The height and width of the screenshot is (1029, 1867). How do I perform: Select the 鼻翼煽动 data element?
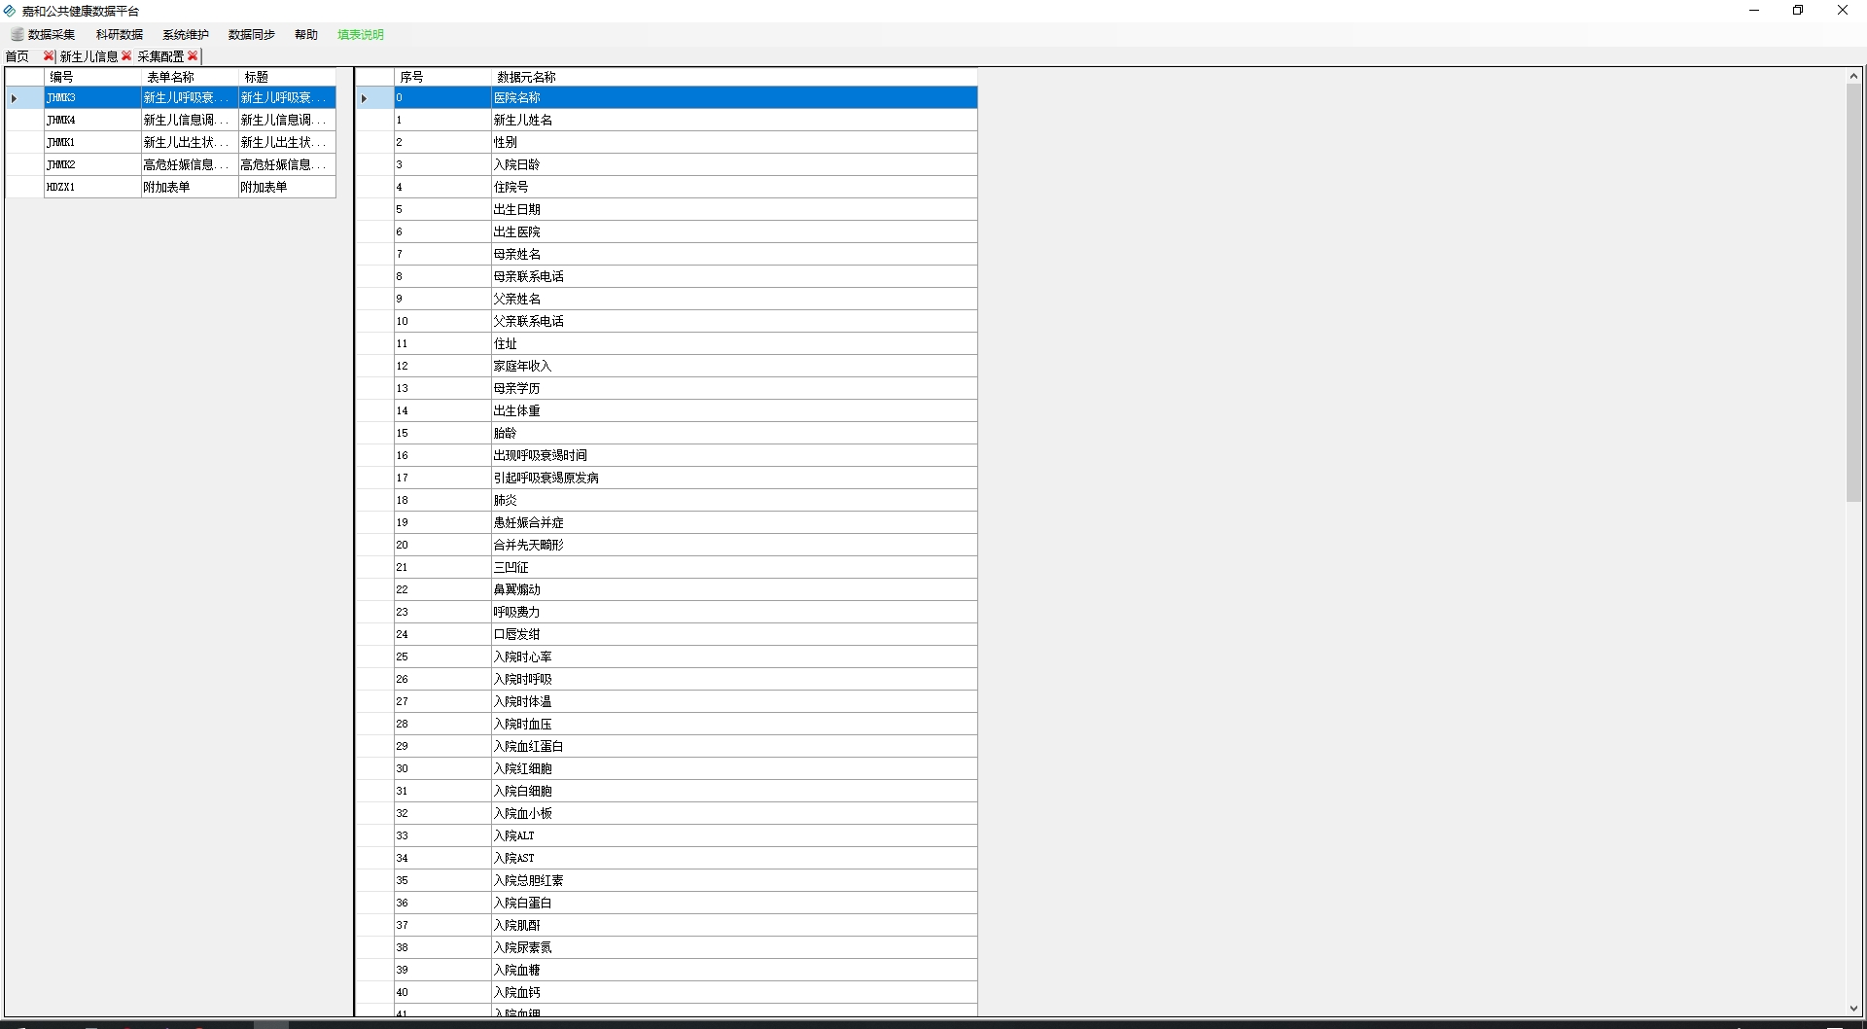click(734, 589)
